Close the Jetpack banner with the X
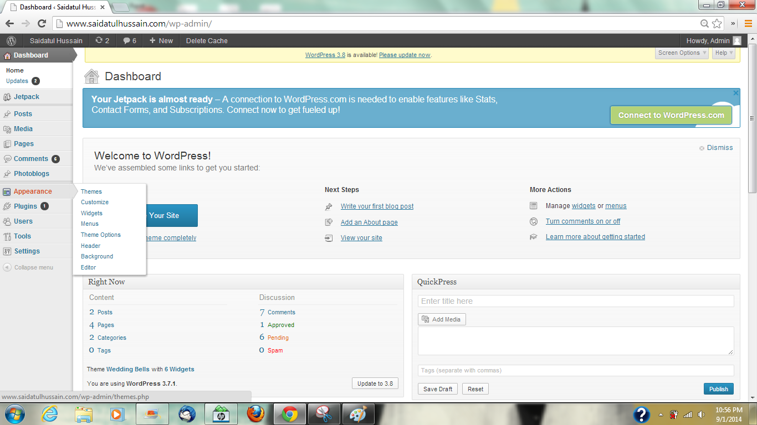 (x=736, y=93)
